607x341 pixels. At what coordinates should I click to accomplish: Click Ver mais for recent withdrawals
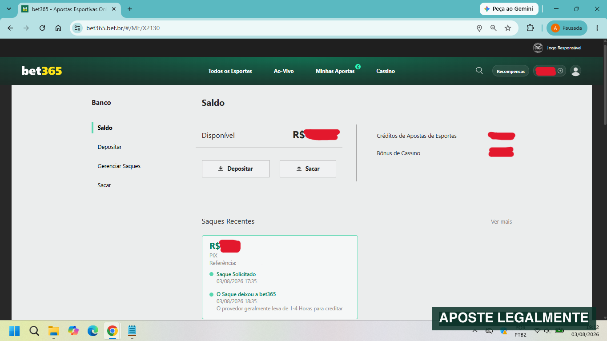[x=501, y=221]
